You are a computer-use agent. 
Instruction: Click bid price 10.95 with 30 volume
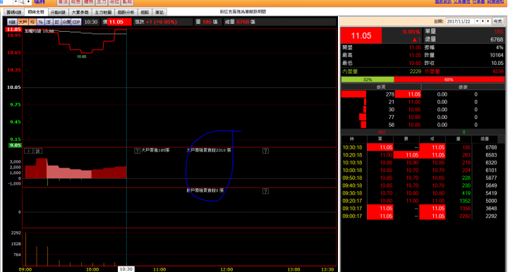pyautogui.click(x=414, y=110)
